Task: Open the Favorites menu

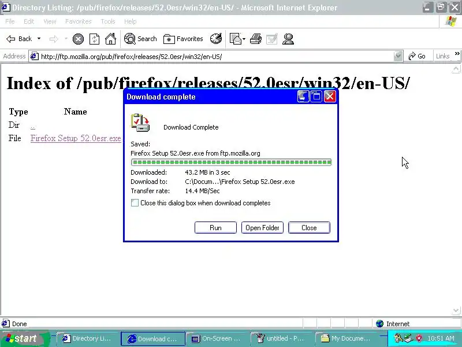Action: [x=78, y=21]
